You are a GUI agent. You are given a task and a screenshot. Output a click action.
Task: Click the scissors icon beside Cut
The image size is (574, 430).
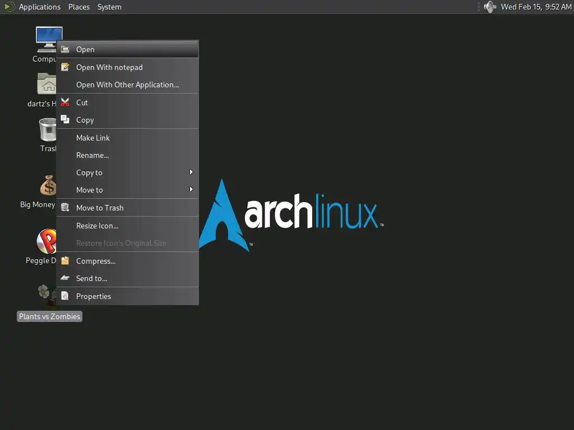(x=65, y=102)
